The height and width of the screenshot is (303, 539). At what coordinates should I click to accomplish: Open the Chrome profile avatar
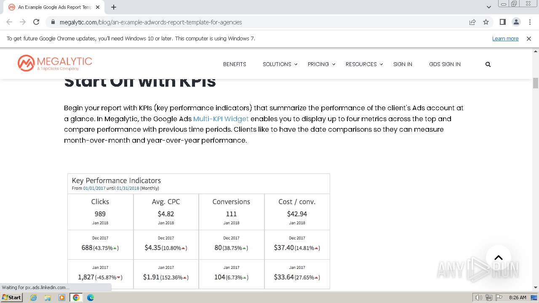point(516,22)
